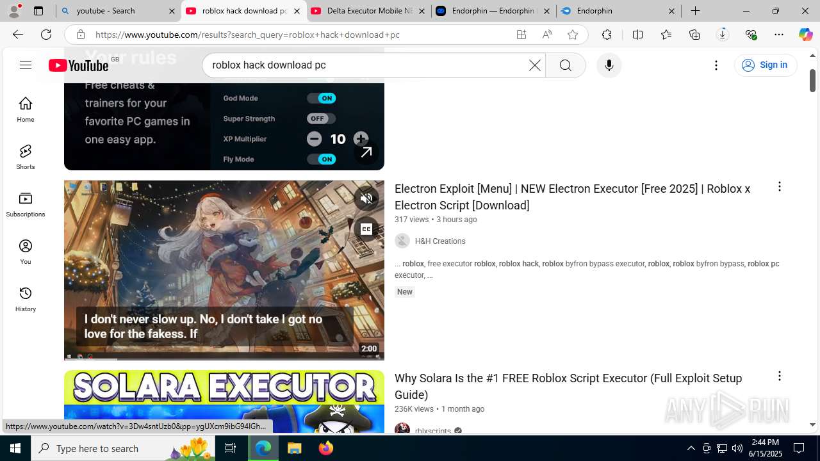Start voice search with the microphone icon
This screenshot has width=820, height=461.
click(609, 65)
